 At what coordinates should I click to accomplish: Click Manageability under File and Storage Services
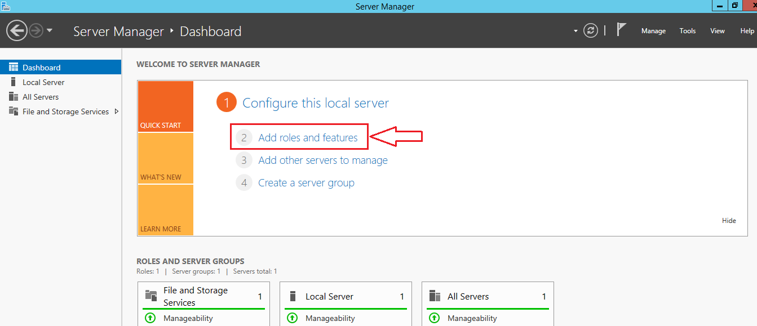[188, 318]
